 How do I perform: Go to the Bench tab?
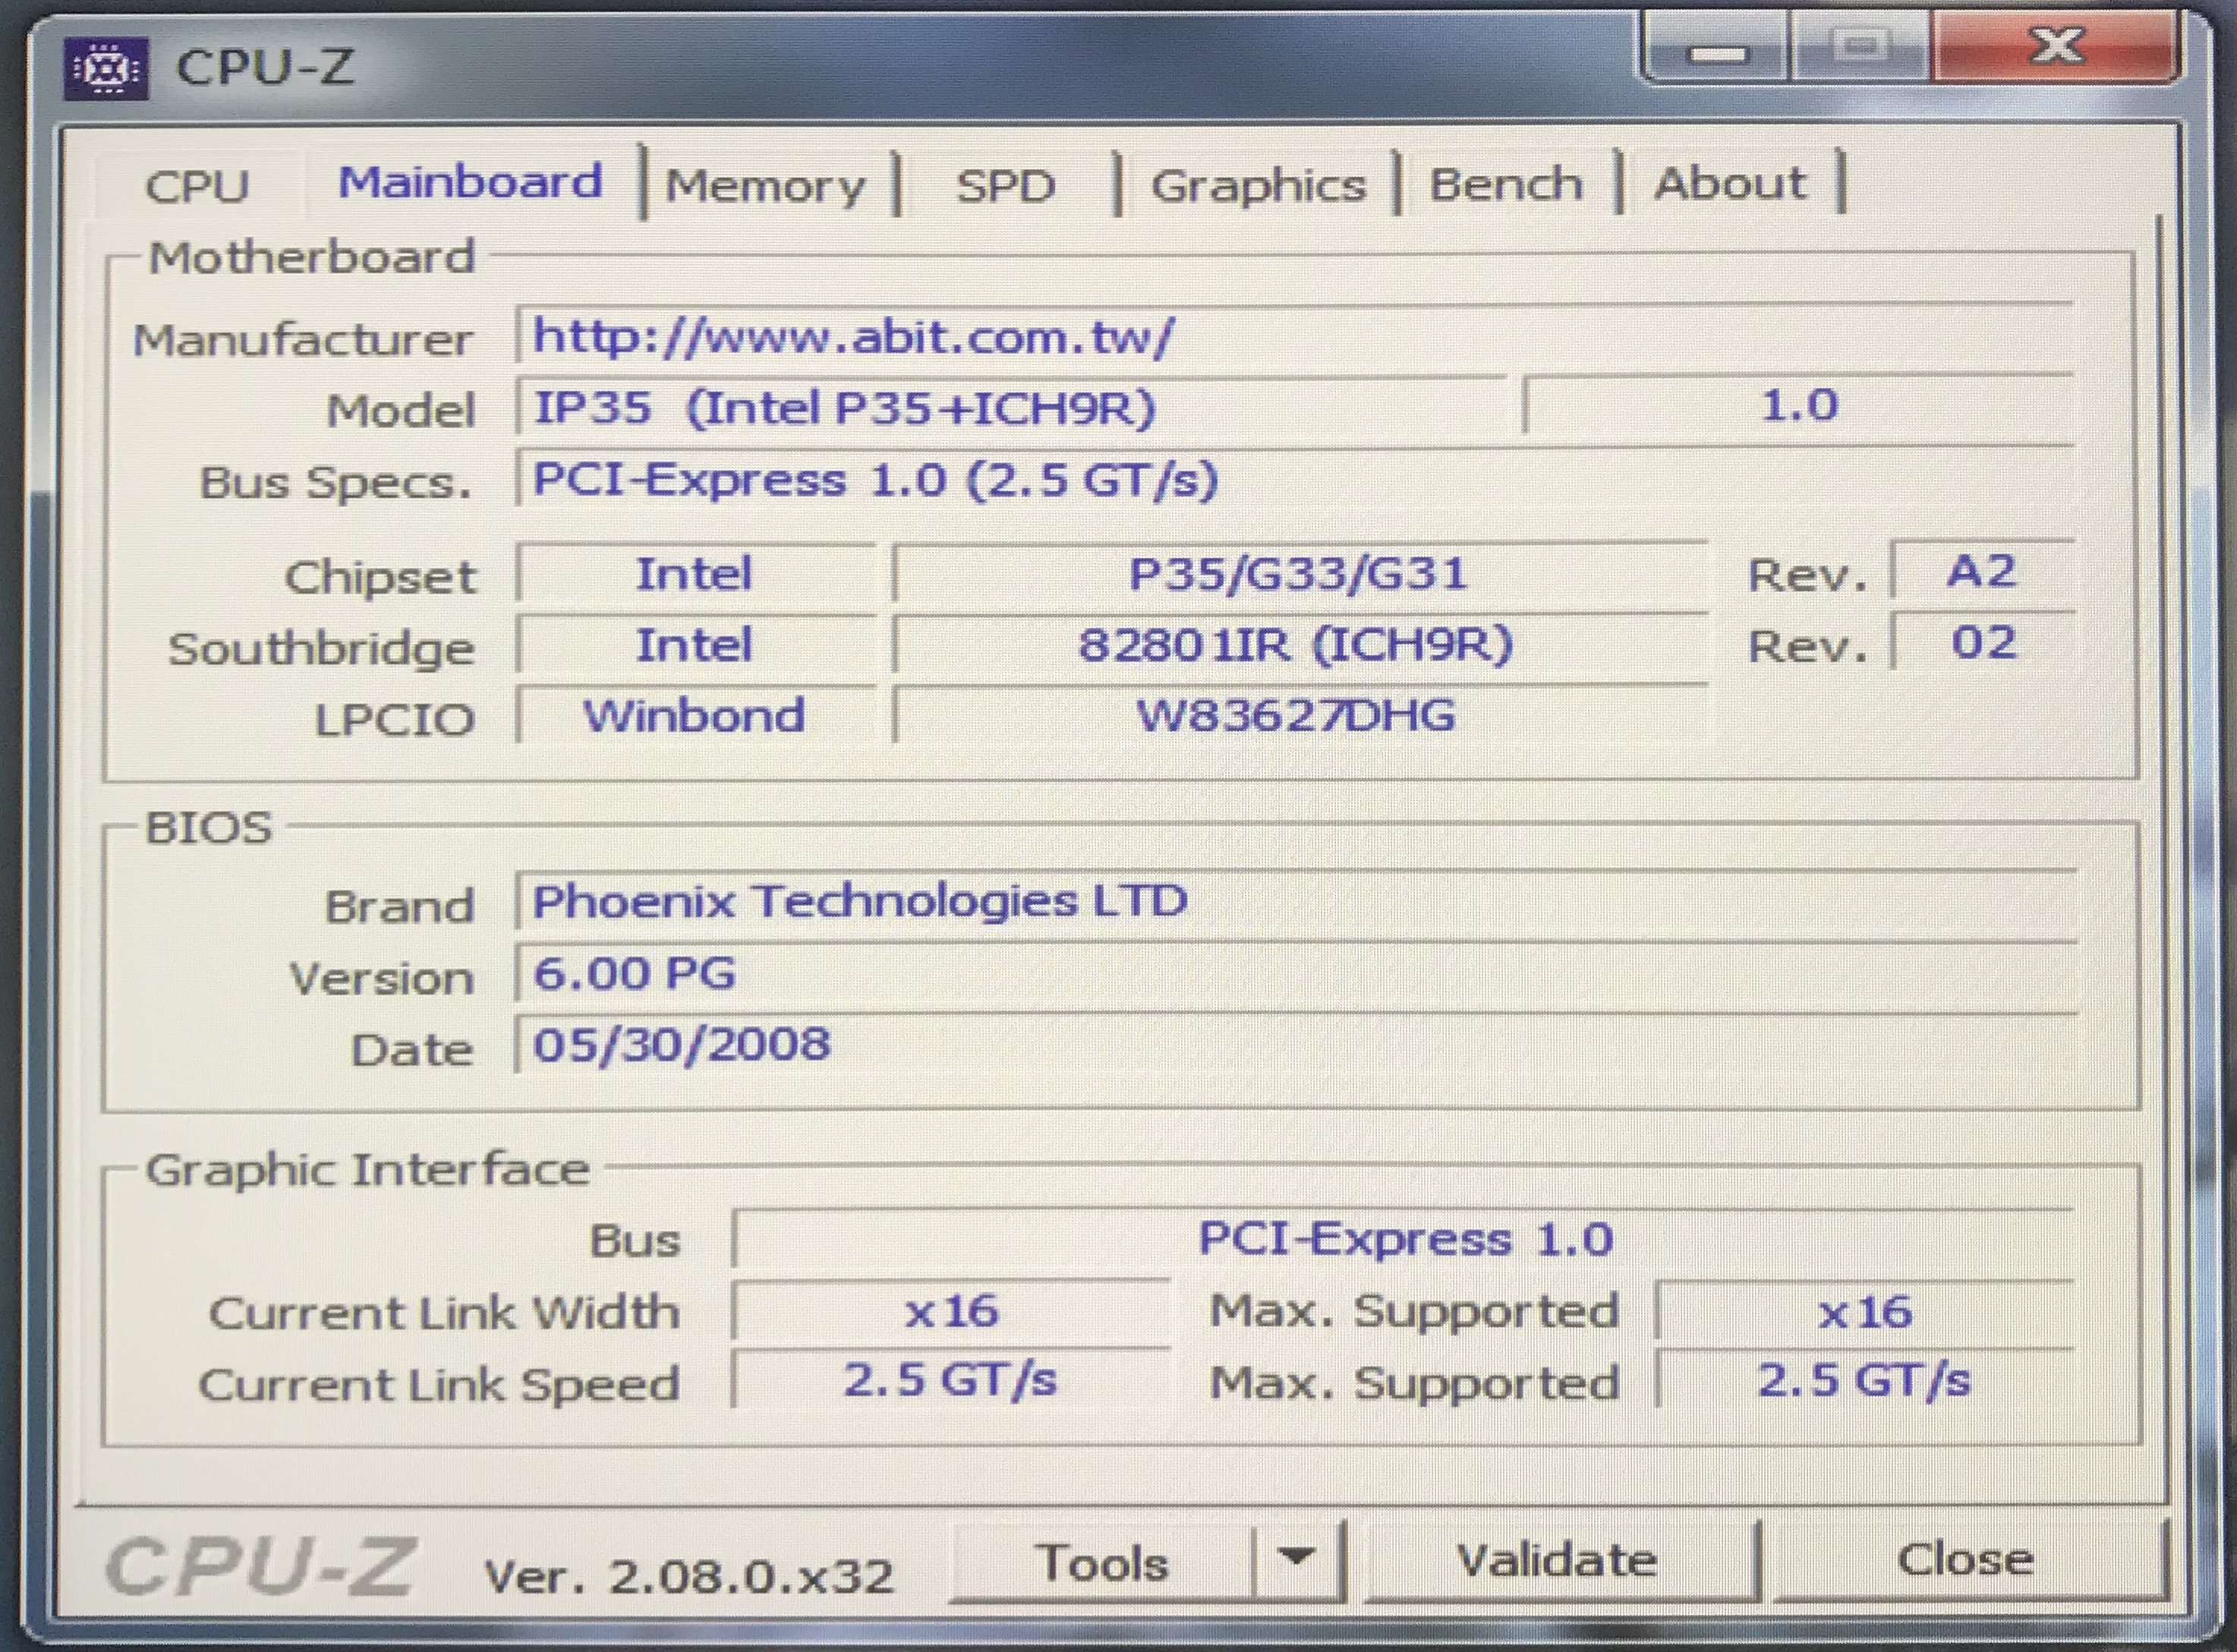(1506, 185)
